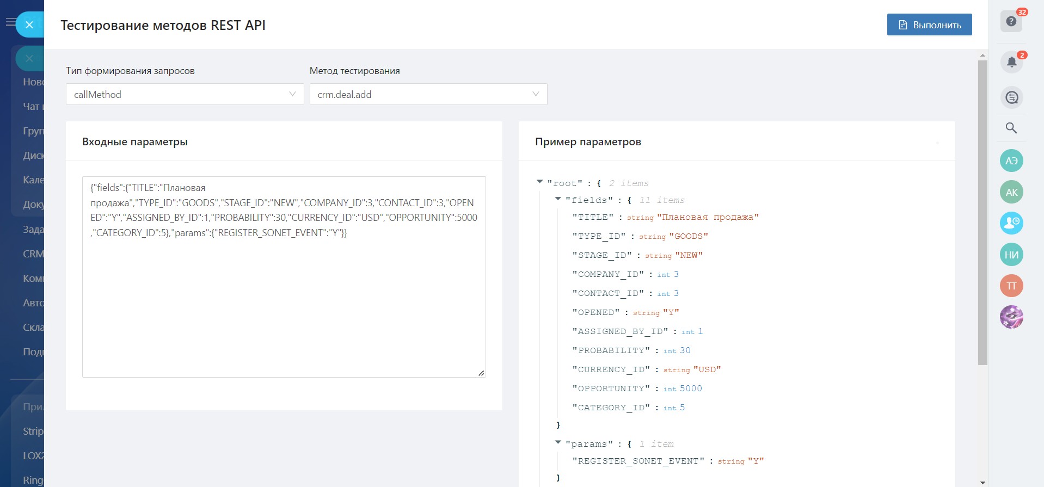Open the НИ user avatar
This screenshot has width=1044, height=487.
tap(1011, 255)
